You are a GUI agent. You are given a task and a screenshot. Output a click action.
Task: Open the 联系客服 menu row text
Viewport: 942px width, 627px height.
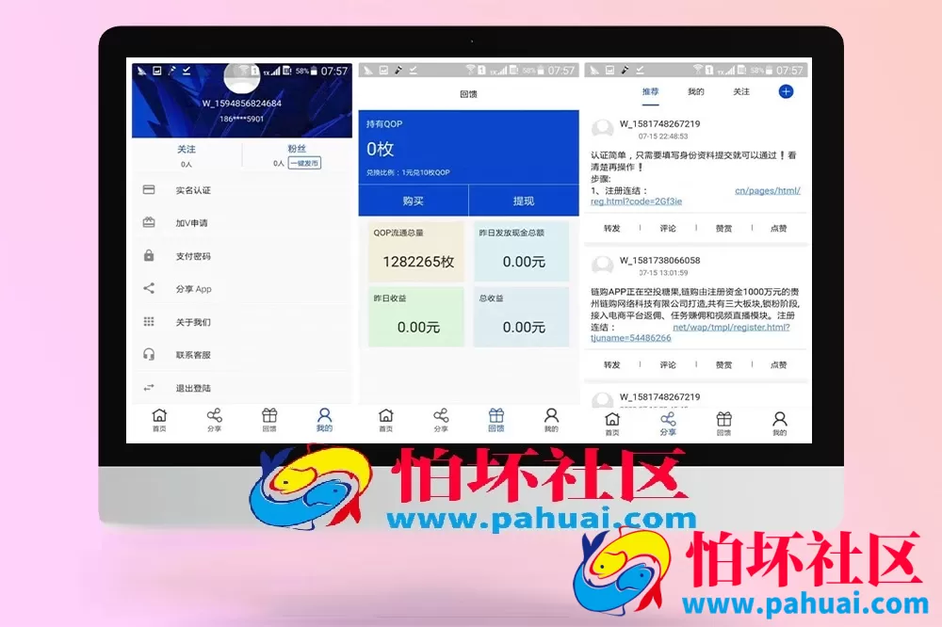click(x=193, y=355)
